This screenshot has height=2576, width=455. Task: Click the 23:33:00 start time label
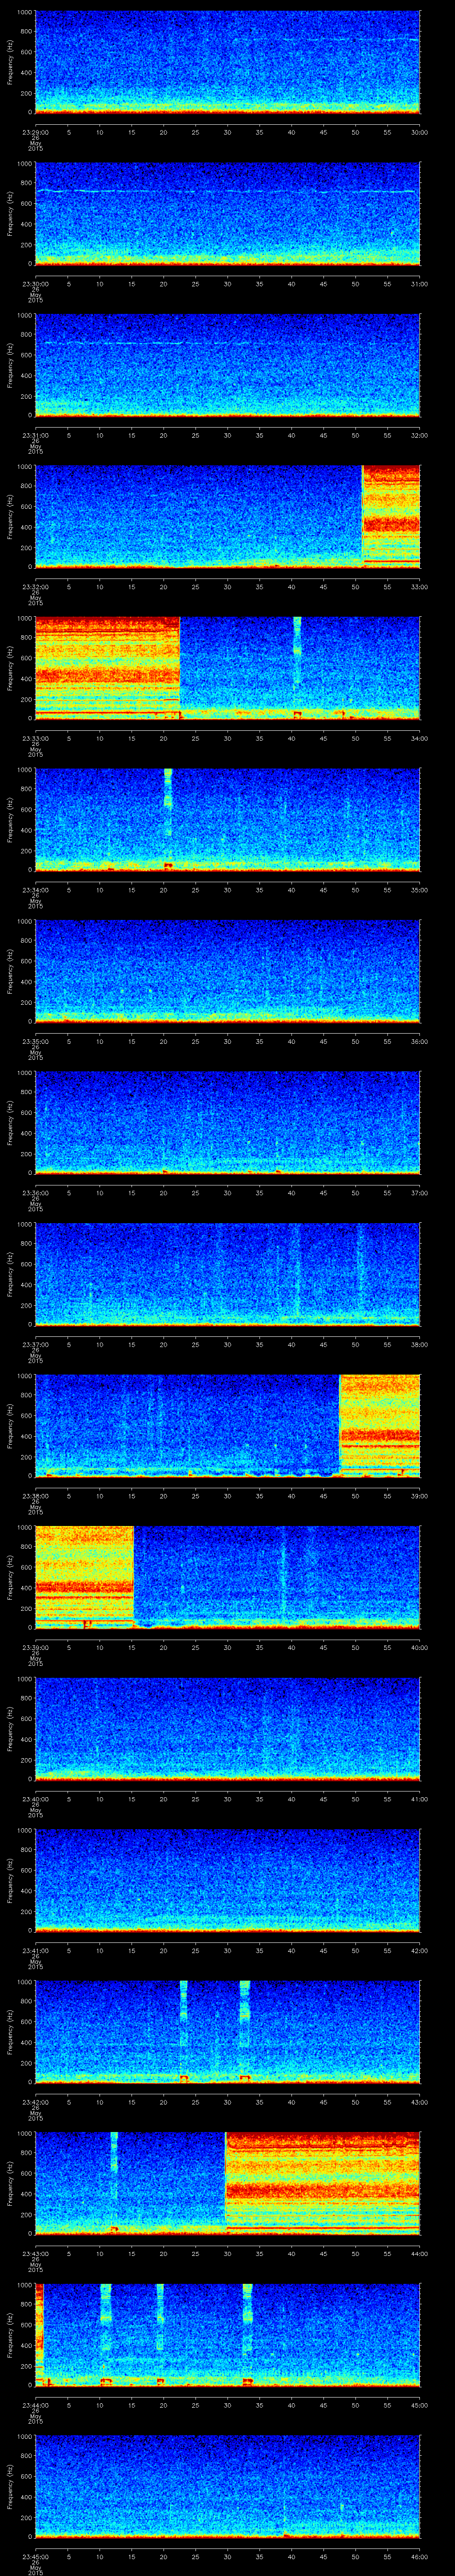(35, 738)
